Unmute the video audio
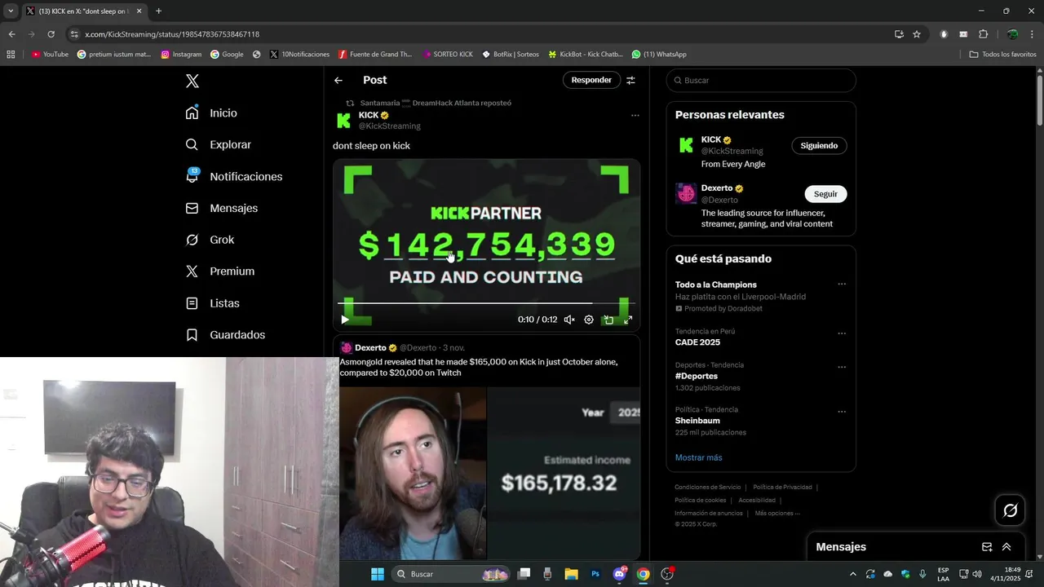The image size is (1044, 587). click(x=569, y=320)
